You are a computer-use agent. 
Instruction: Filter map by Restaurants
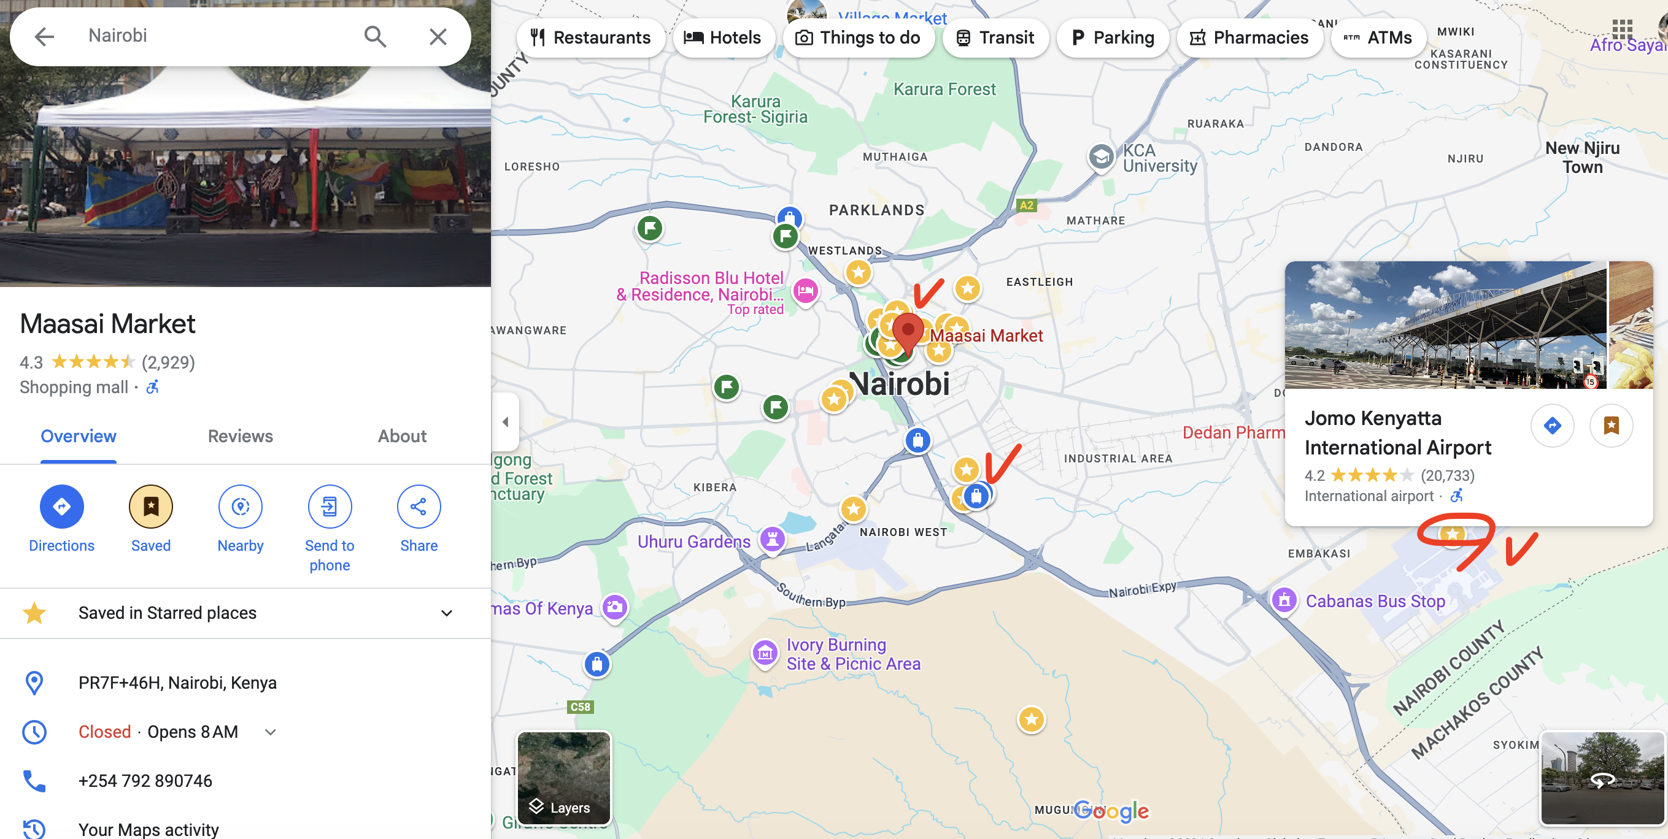[x=590, y=37]
